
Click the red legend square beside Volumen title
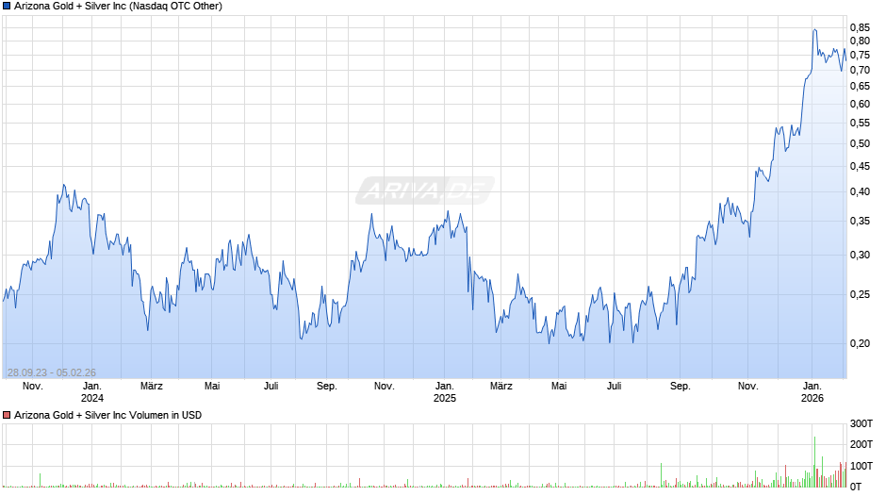click(x=7, y=415)
